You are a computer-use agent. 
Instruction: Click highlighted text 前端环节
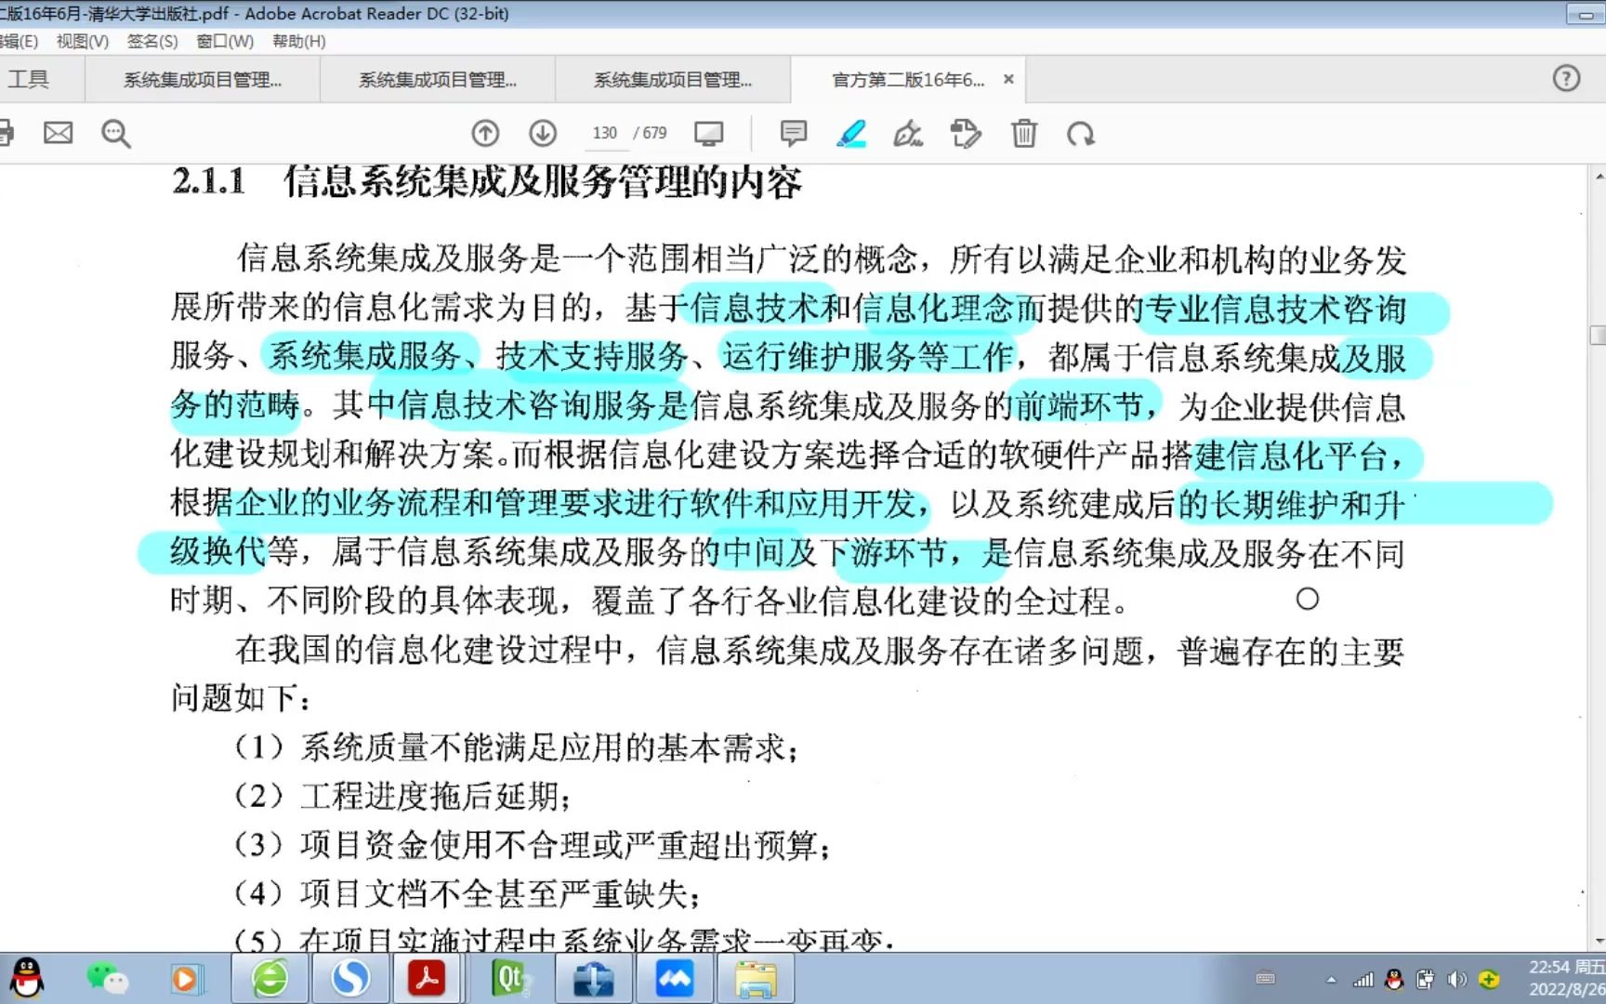point(1078,405)
